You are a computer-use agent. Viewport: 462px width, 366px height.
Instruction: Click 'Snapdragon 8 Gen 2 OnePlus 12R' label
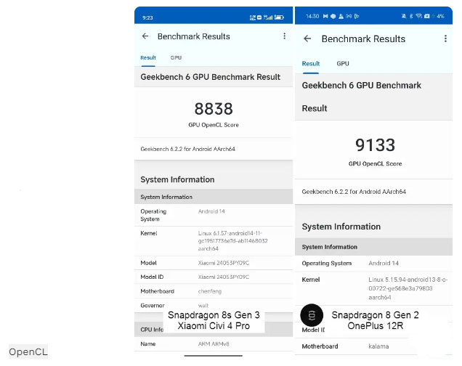[x=375, y=320]
